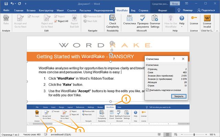Click the License Invalid icon
This screenshot has width=220, height=137.
pos(207,18)
